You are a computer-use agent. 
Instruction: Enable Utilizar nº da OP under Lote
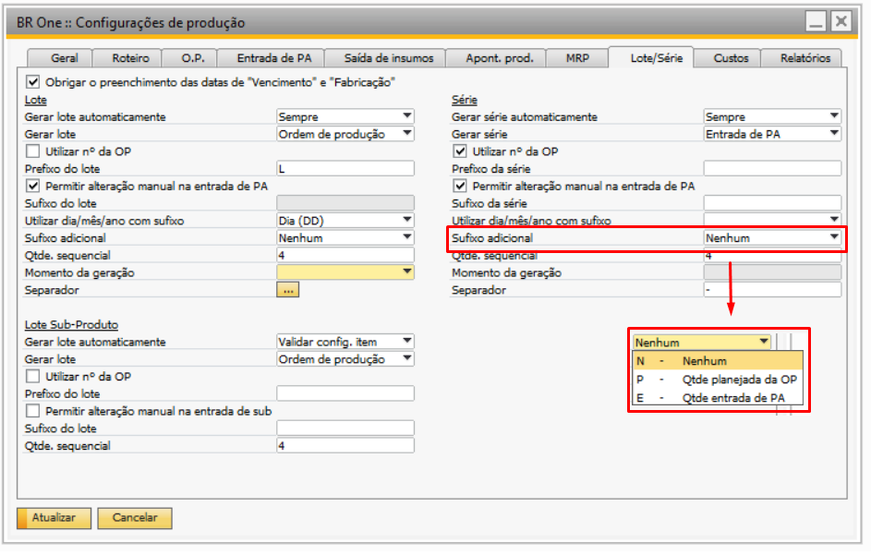[33, 151]
